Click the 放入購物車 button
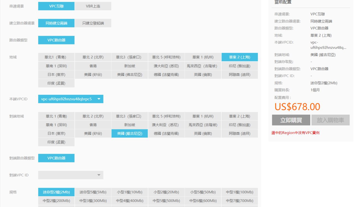The image size is (354, 207). [x=330, y=120]
